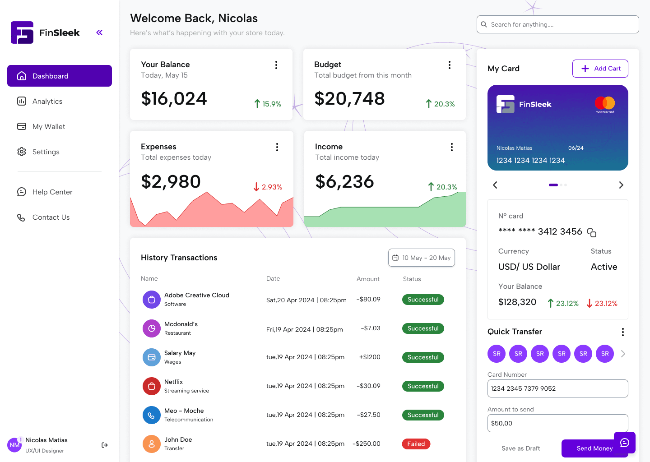Click the Netflix transaction icon
650x462 pixels.
(152, 386)
